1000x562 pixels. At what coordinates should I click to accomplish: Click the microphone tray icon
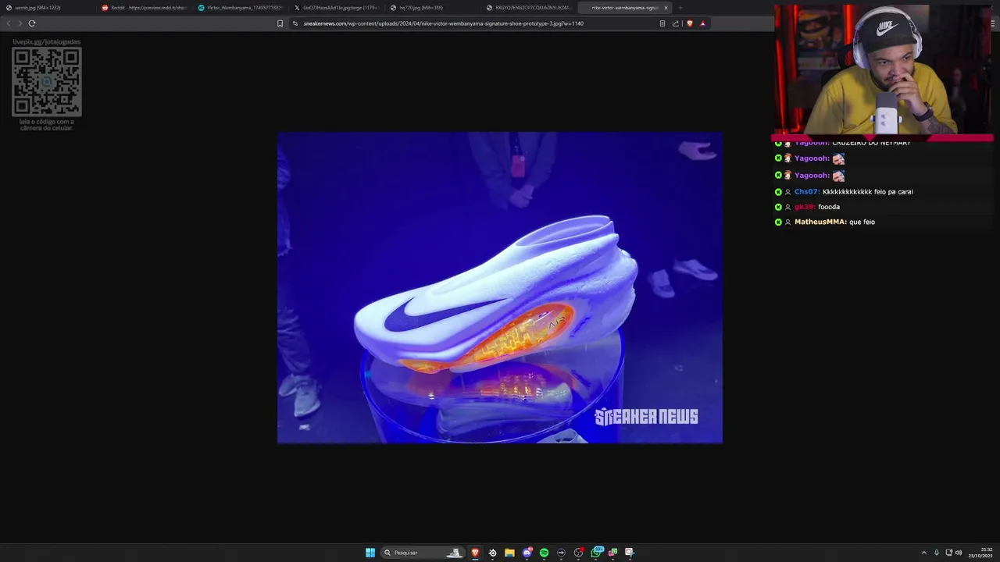pyautogui.click(x=937, y=553)
